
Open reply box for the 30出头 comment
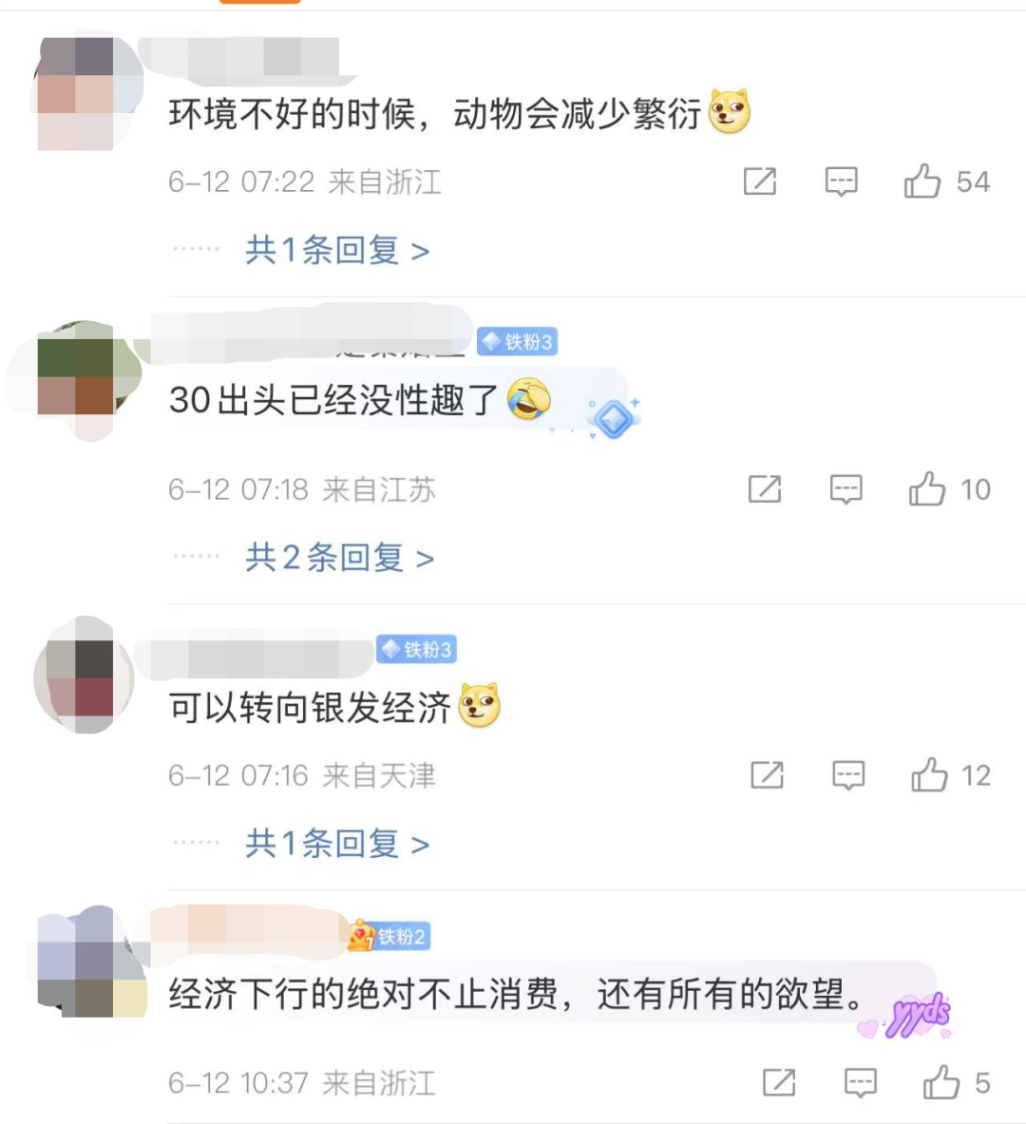pyautogui.click(x=846, y=489)
